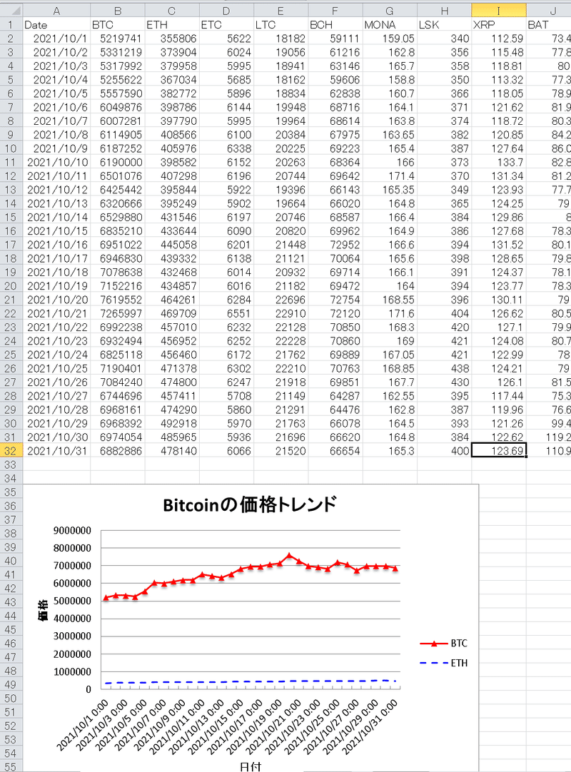Image resolution: width=571 pixels, height=772 pixels.
Task: Click the 5000000 axis label
Action: pyautogui.click(x=72, y=601)
